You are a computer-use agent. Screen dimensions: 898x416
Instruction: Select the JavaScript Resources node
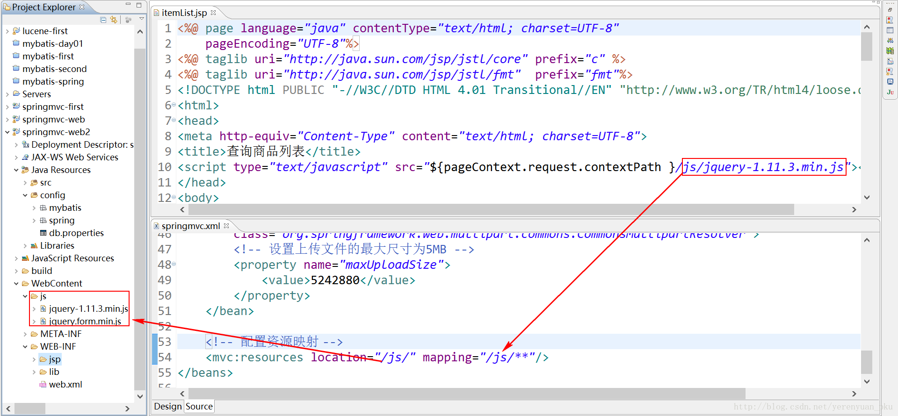(x=72, y=258)
